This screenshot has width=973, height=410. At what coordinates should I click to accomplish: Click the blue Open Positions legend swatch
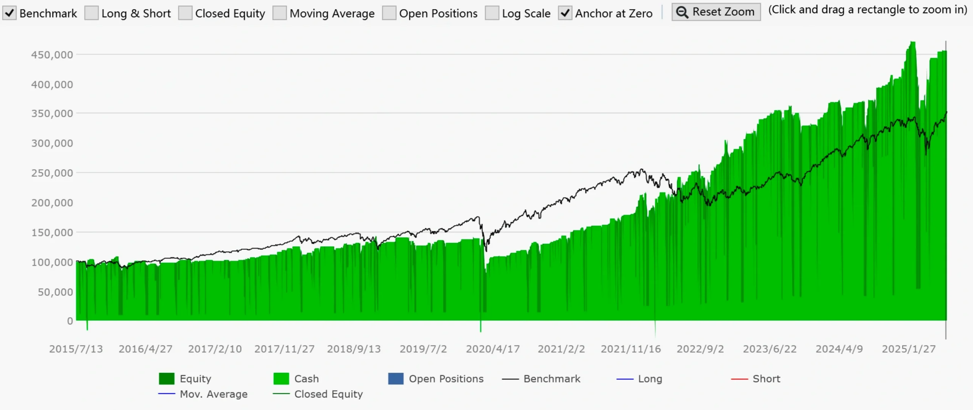396,379
